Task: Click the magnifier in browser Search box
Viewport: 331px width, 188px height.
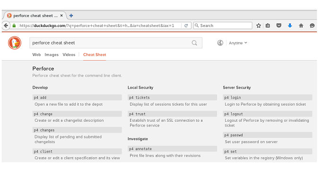Action: coord(197,26)
